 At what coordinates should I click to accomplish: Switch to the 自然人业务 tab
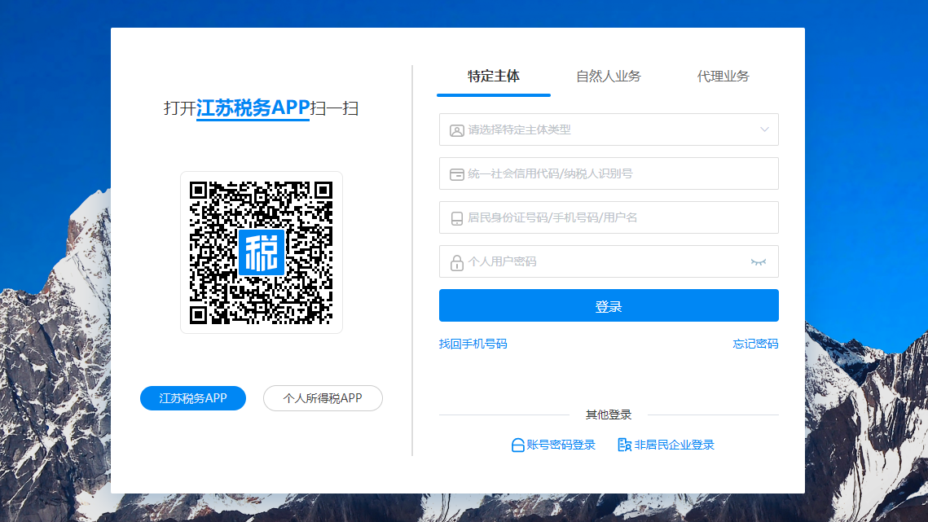[x=608, y=77]
